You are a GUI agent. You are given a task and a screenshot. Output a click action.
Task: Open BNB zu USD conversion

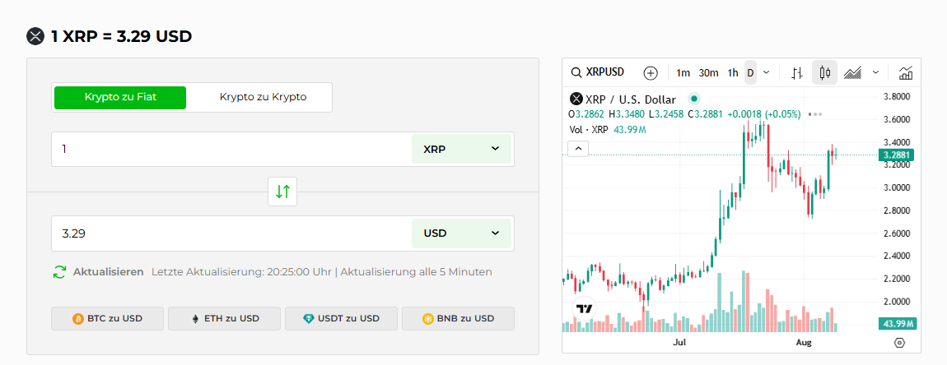click(x=459, y=318)
